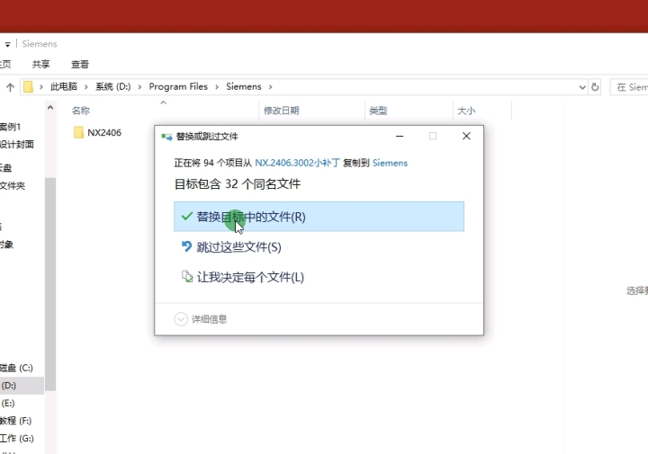Go up one level with the arrow
This screenshot has width=648, height=454.
(10, 87)
